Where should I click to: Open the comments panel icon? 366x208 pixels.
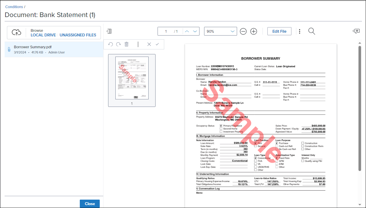(x=356, y=31)
